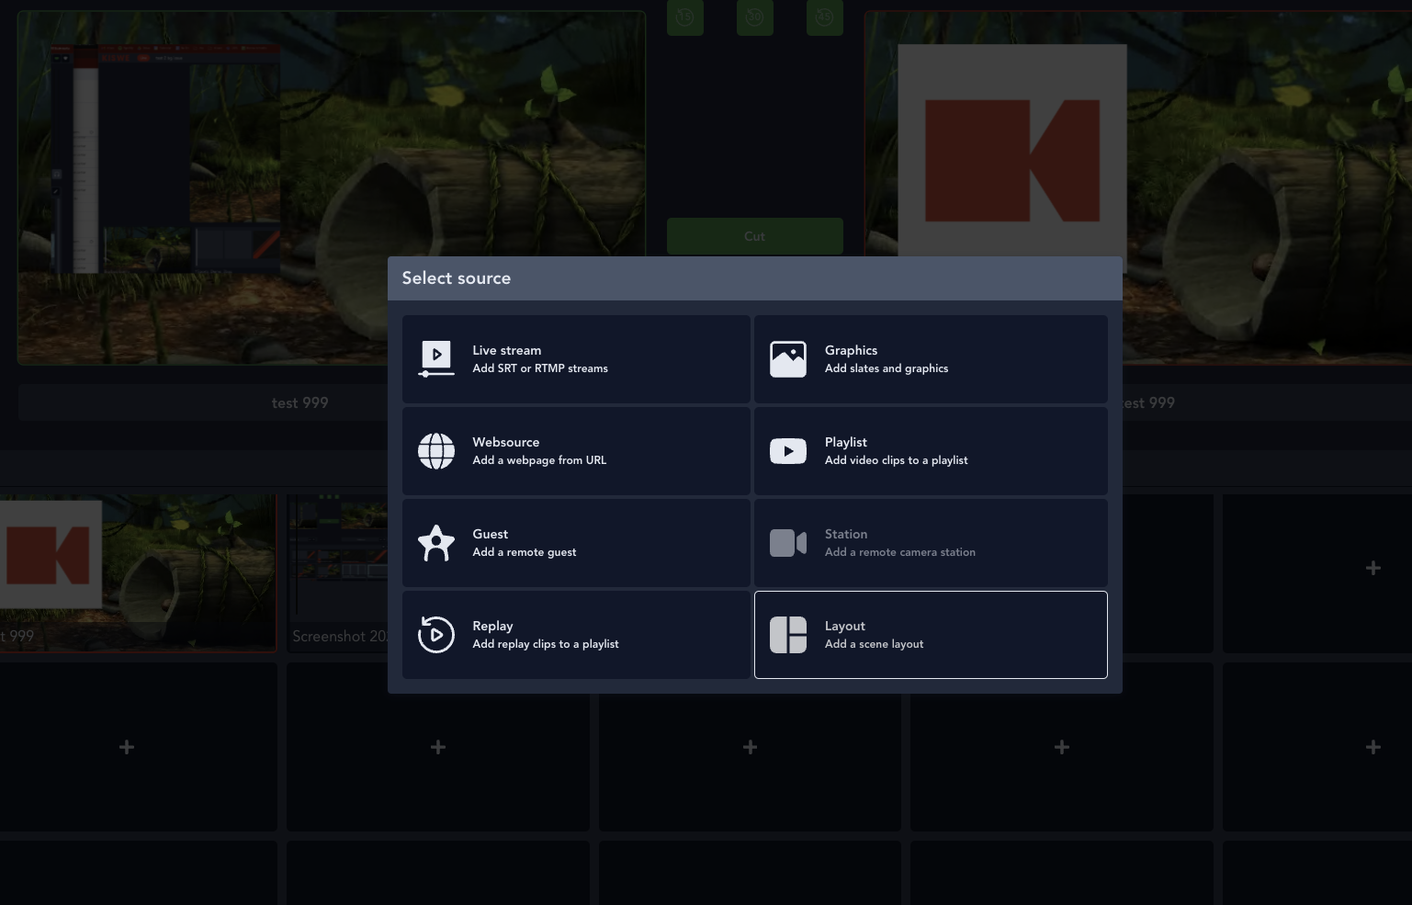
Task: Click the Cut button behind the dialog
Action: 755,236
